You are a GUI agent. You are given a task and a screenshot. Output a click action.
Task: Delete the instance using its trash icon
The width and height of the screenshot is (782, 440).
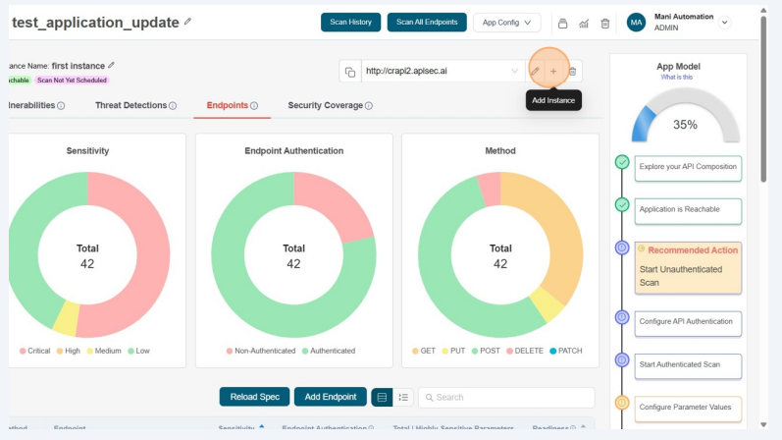(573, 72)
